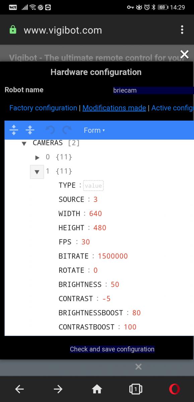Image resolution: width=194 pixels, height=402 pixels.
Task: Go to browser home page icon
Action: pyautogui.click(x=97, y=389)
